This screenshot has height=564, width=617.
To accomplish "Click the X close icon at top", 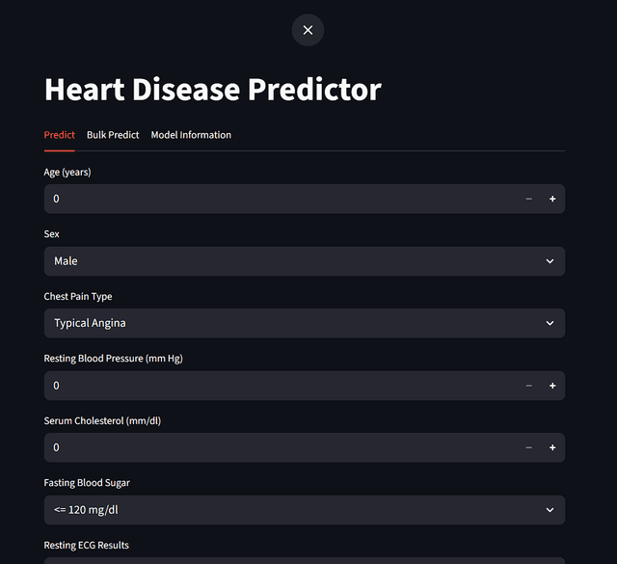I will pyautogui.click(x=308, y=30).
